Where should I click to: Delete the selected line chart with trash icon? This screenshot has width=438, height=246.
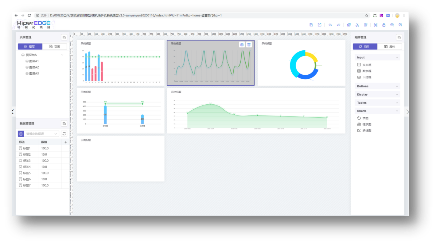(249, 44)
